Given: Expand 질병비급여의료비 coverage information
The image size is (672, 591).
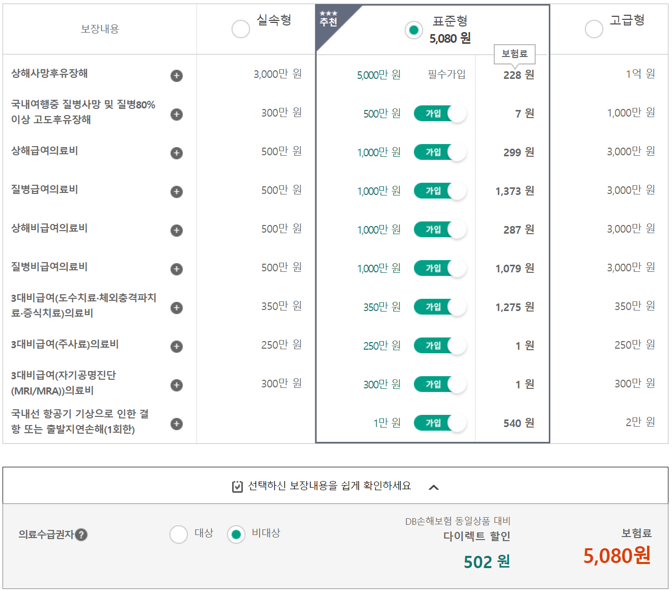Looking at the screenshot, I should click(x=176, y=268).
